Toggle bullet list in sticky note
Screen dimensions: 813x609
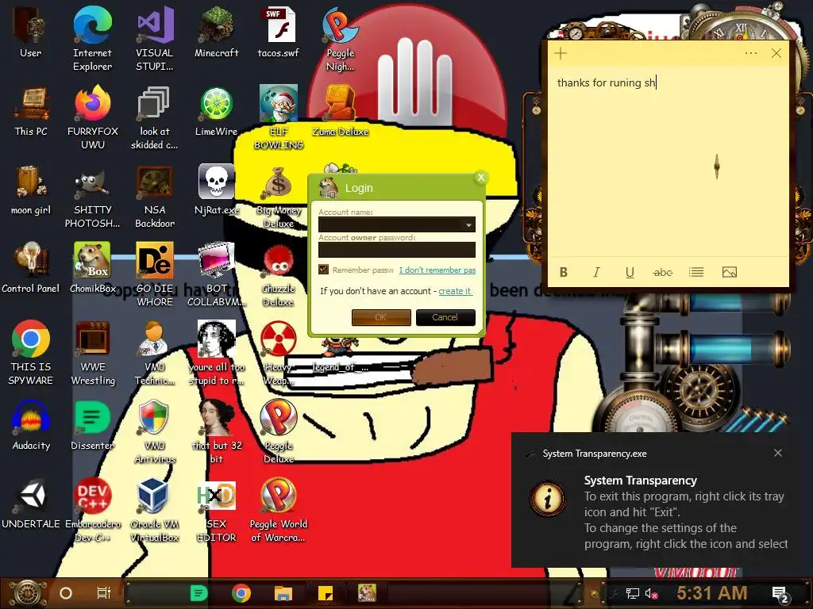point(695,273)
